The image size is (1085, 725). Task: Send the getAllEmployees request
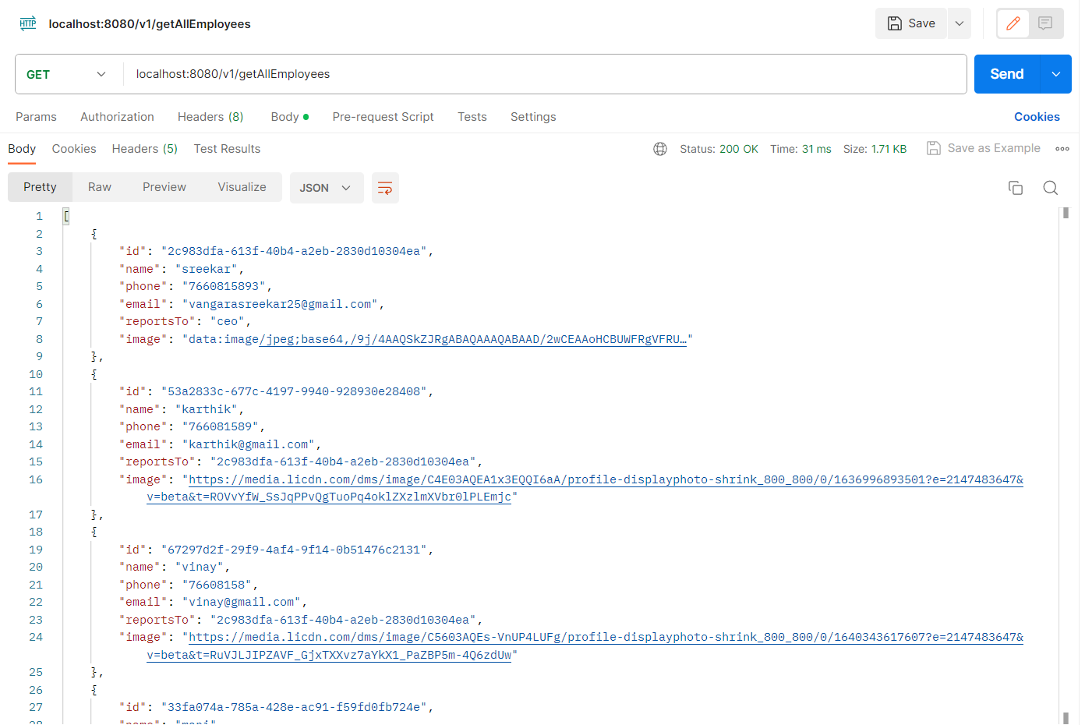[x=1005, y=74]
